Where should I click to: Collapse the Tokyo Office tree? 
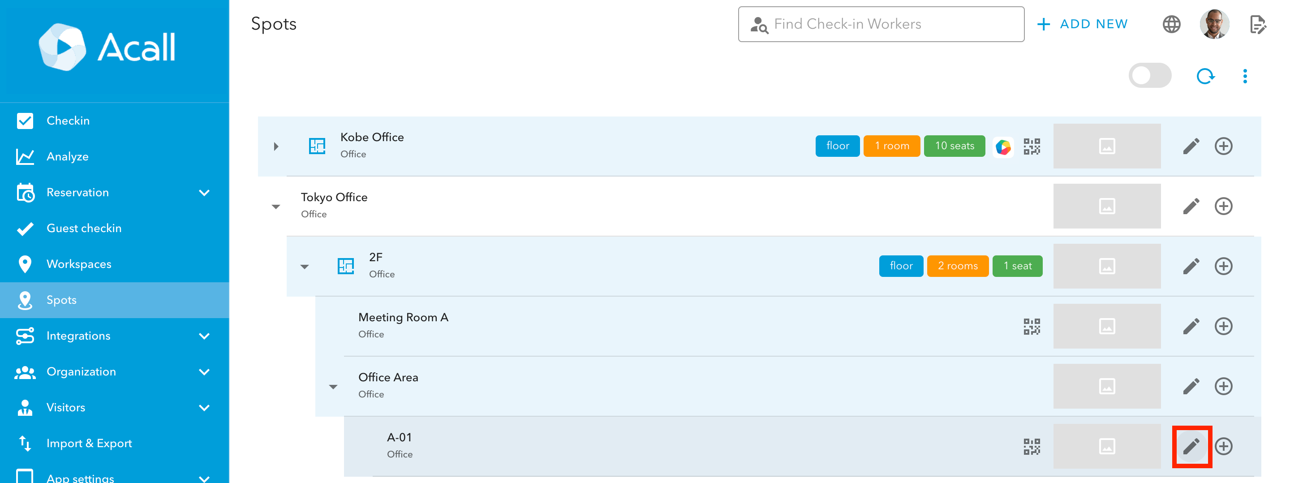click(276, 207)
